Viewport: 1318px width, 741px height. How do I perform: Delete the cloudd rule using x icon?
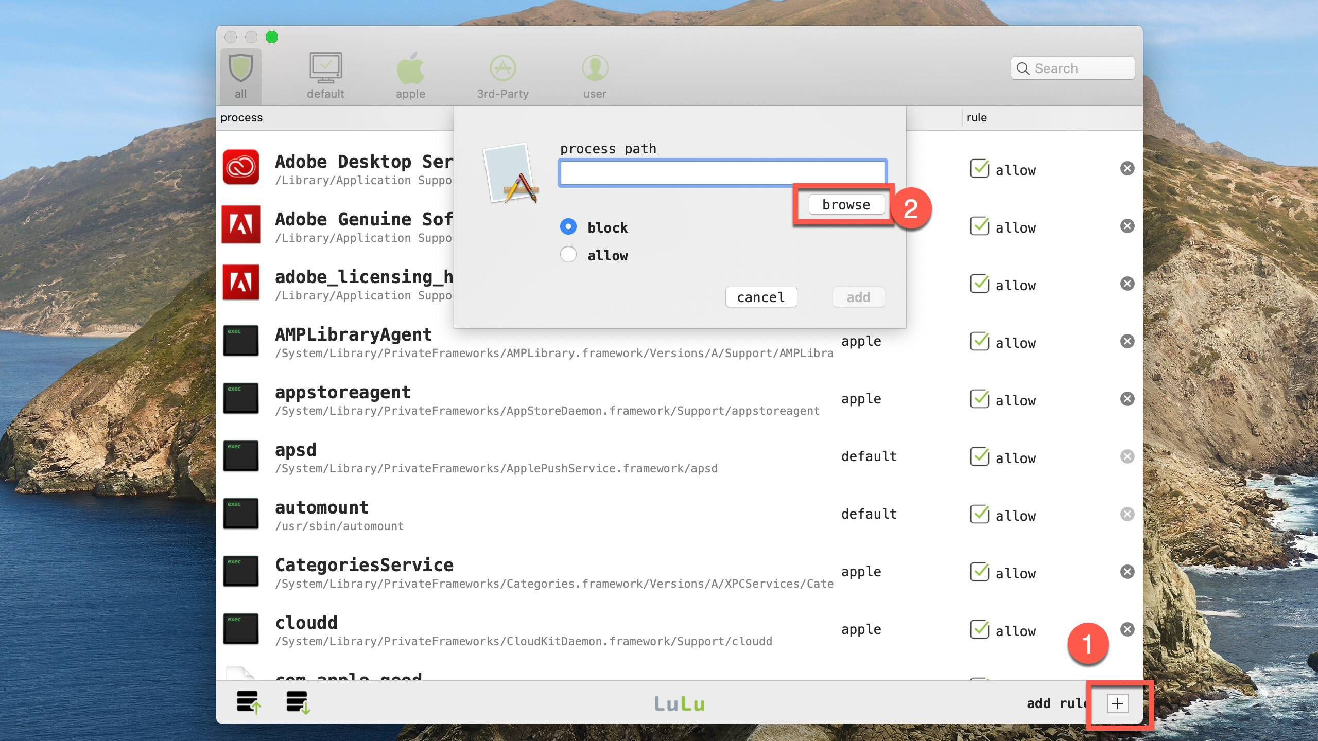[x=1127, y=629]
